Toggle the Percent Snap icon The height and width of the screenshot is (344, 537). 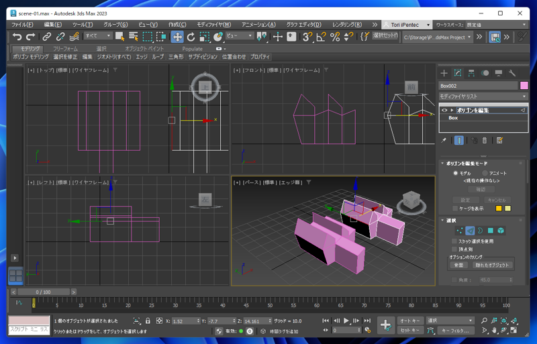(x=335, y=37)
